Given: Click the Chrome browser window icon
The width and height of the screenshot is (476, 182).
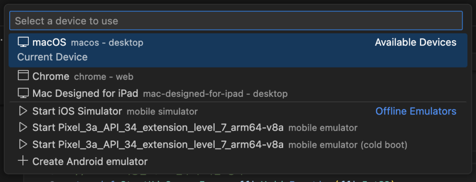Looking at the screenshot, I should 23,75.
